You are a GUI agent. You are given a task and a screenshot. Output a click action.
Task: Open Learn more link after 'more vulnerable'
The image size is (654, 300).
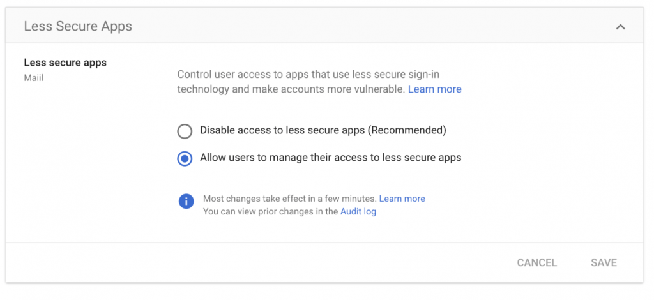pyautogui.click(x=434, y=89)
